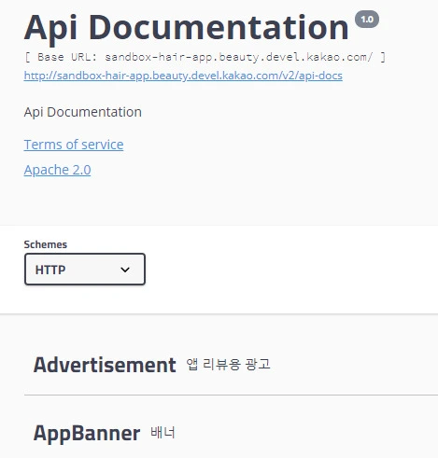Expand the AppBanner API section

coord(87,433)
